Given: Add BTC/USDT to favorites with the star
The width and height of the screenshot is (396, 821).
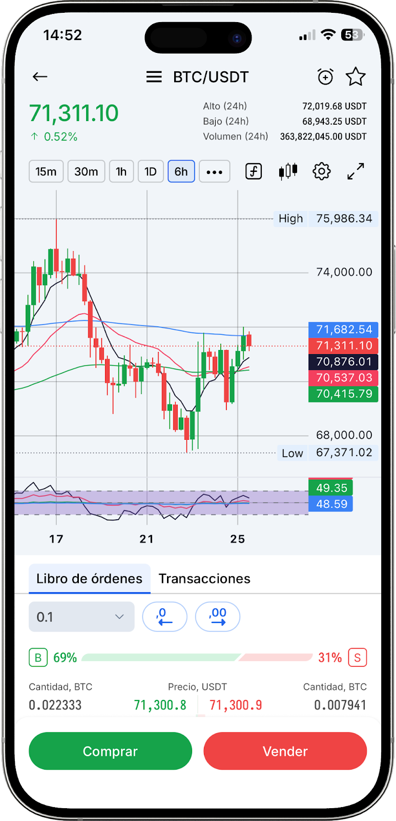Looking at the screenshot, I should pos(356,77).
